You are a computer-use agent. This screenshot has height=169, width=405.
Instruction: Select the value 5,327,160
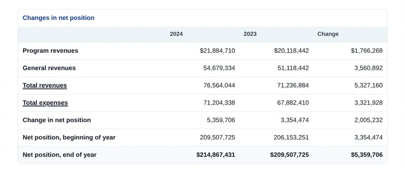click(369, 85)
